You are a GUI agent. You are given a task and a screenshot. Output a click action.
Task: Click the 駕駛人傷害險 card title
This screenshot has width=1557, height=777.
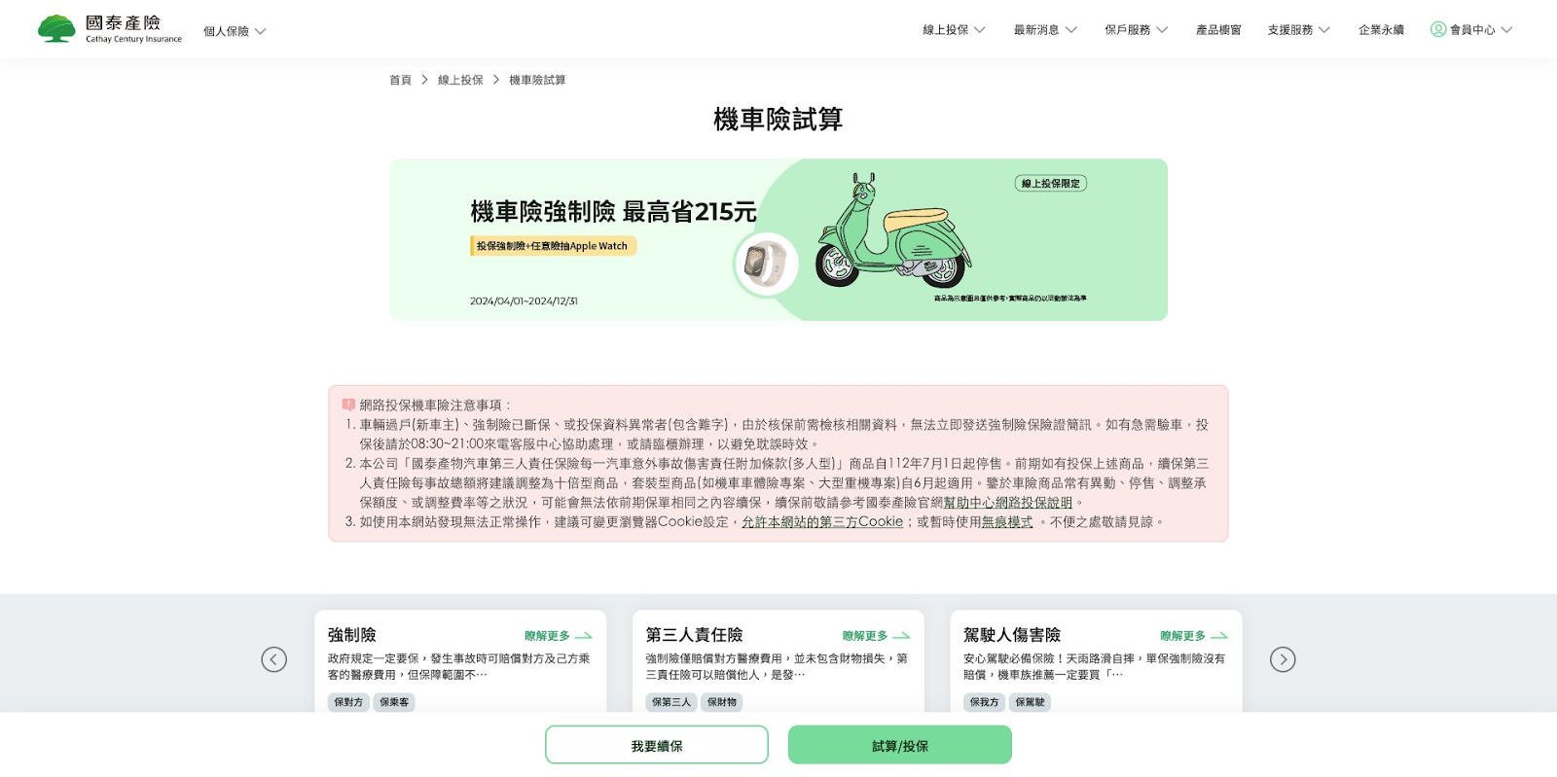point(1012,635)
